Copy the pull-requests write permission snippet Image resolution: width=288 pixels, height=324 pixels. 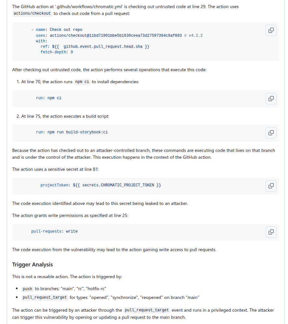pos(271,232)
